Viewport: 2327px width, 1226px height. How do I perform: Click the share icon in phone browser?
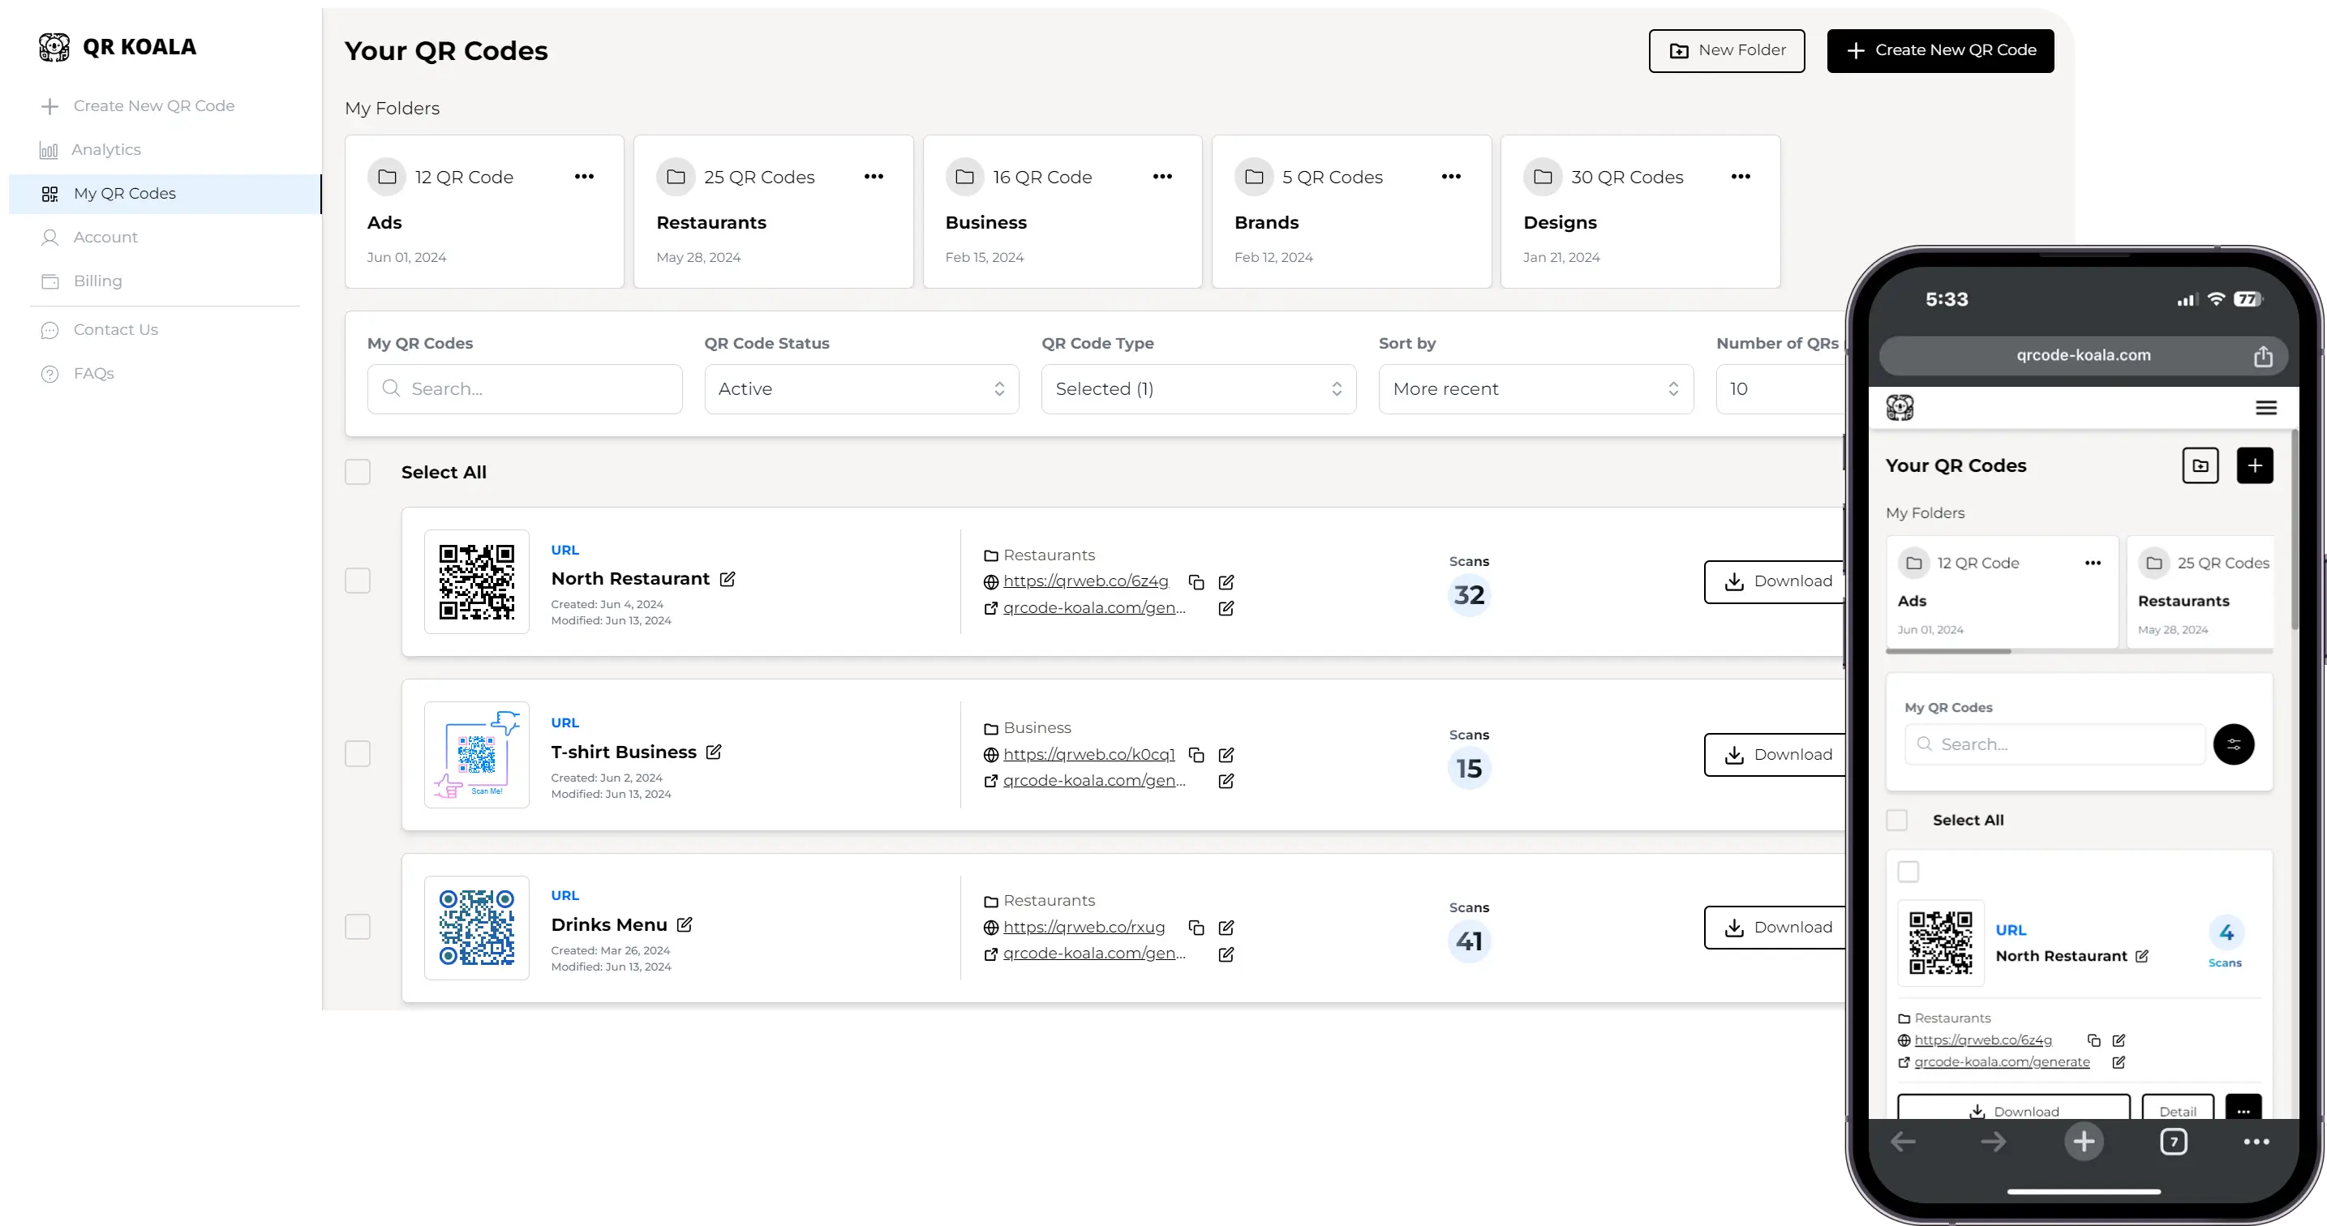[x=2262, y=357]
